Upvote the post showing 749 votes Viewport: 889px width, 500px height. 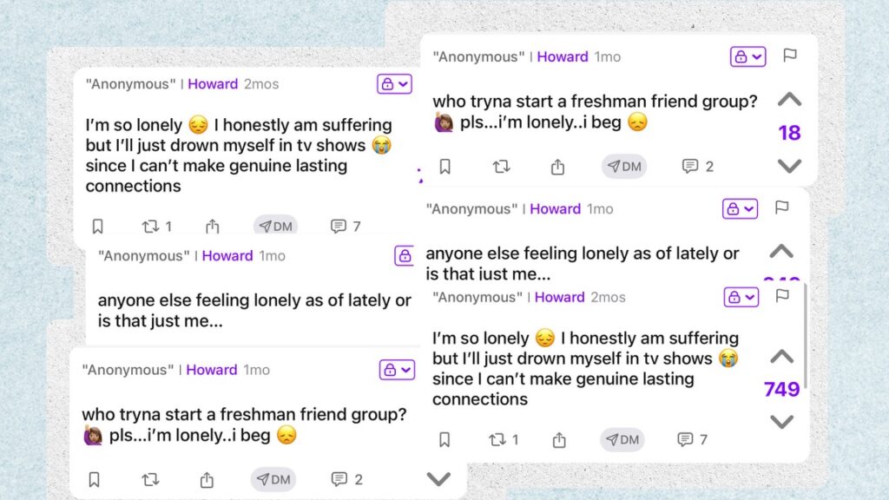click(782, 356)
